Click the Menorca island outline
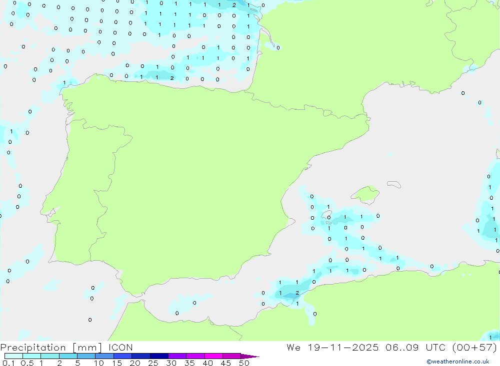Viewport: 500px width, 366px height. coord(394,184)
